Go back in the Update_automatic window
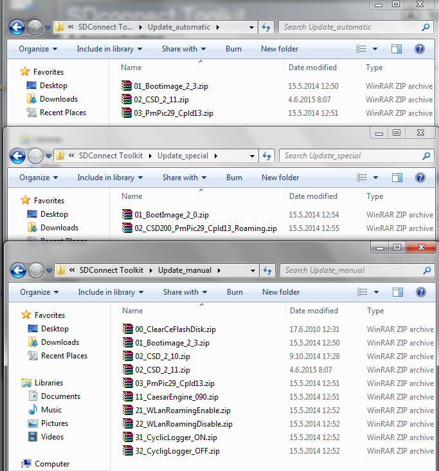Screen dimensions: 439x471 (17, 27)
